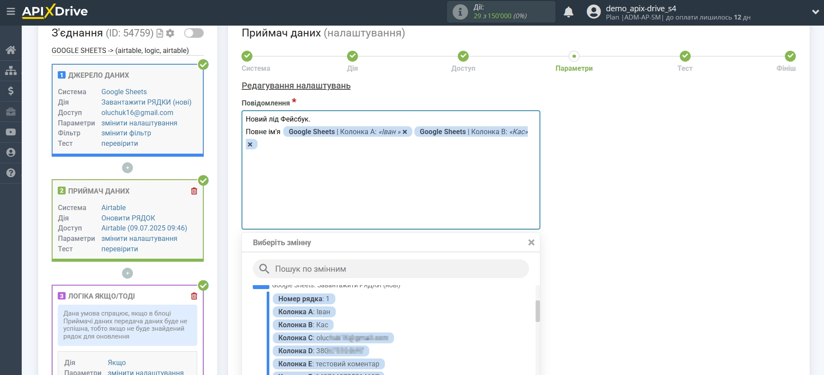Image resolution: width=824 pixels, height=375 pixels.
Task: Open the billing dollar icon
Action: click(11, 91)
